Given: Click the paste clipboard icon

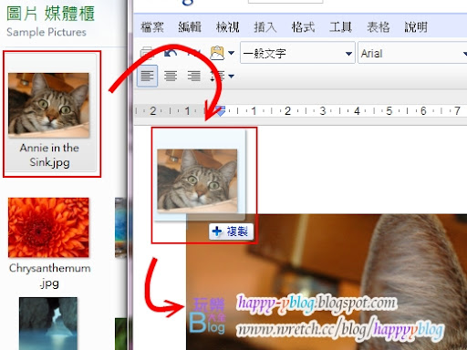Looking at the screenshot, I should coord(217,53).
